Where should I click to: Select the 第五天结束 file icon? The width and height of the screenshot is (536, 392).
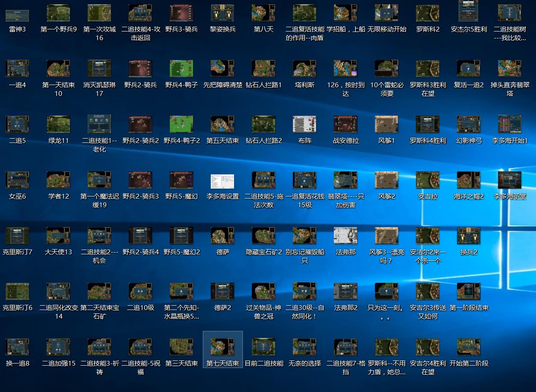[222, 125]
